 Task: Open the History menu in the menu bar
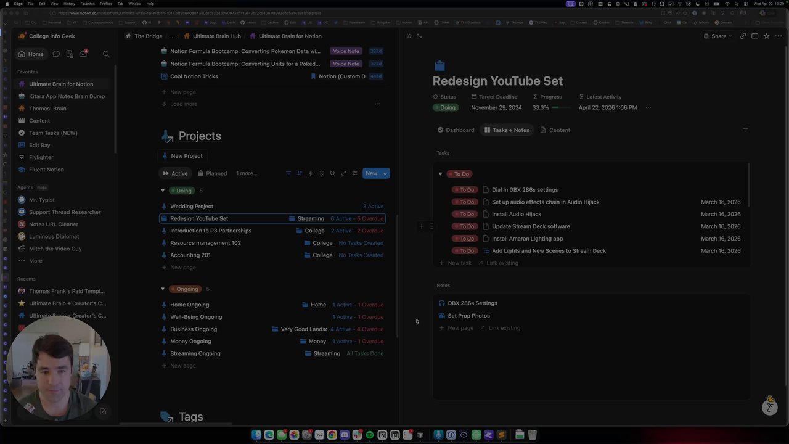(x=69, y=4)
